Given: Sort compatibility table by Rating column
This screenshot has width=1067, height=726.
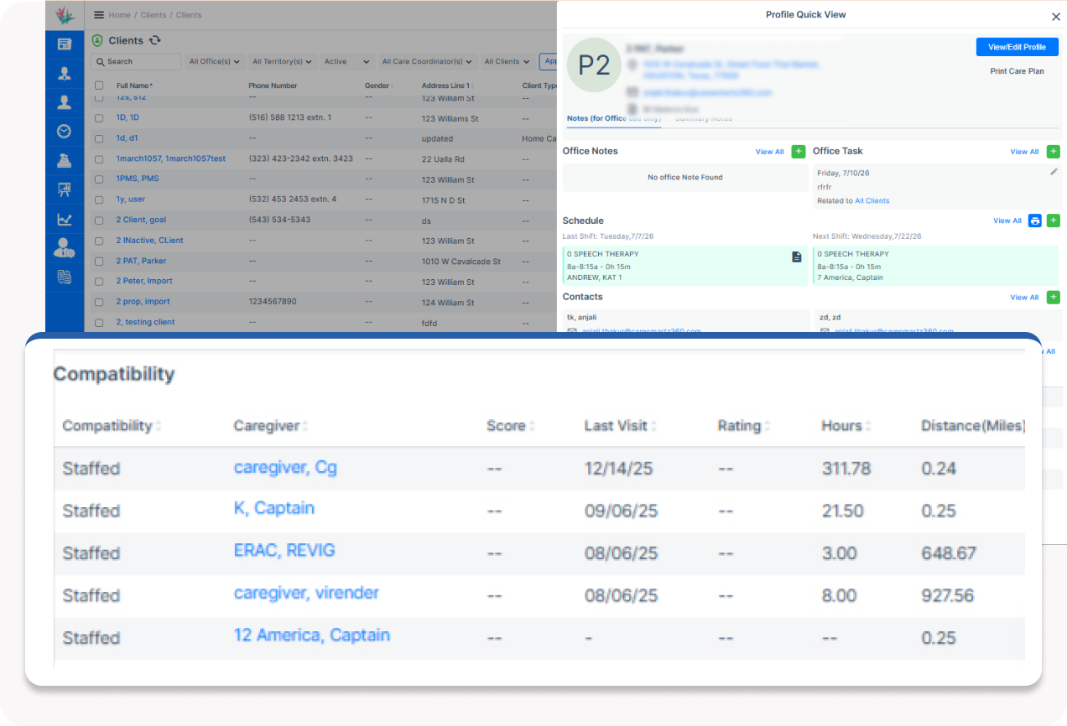Looking at the screenshot, I should (744, 426).
